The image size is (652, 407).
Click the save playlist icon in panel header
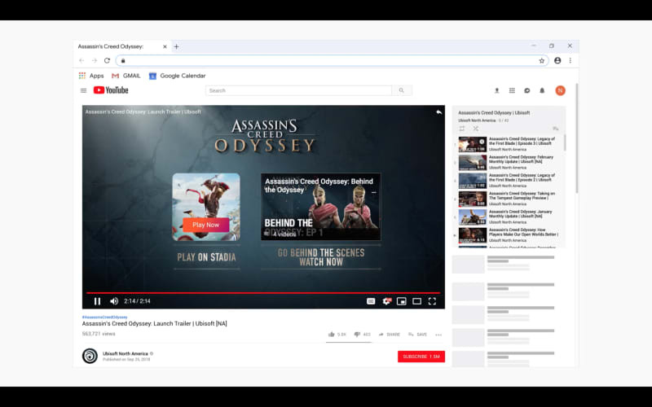pyautogui.click(x=556, y=129)
